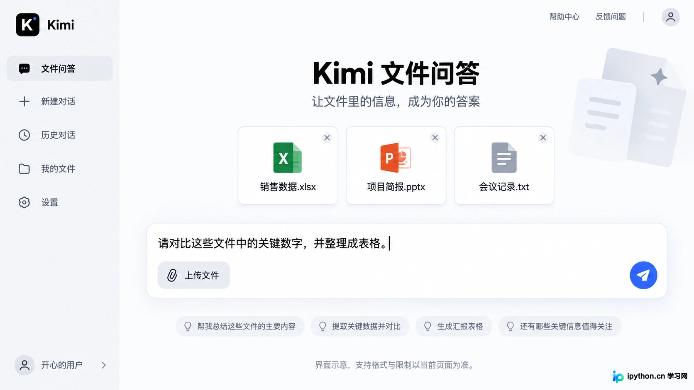The width and height of the screenshot is (694, 390).
Task: Click the 销售数据.xlsx file name
Action: point(288,187)
